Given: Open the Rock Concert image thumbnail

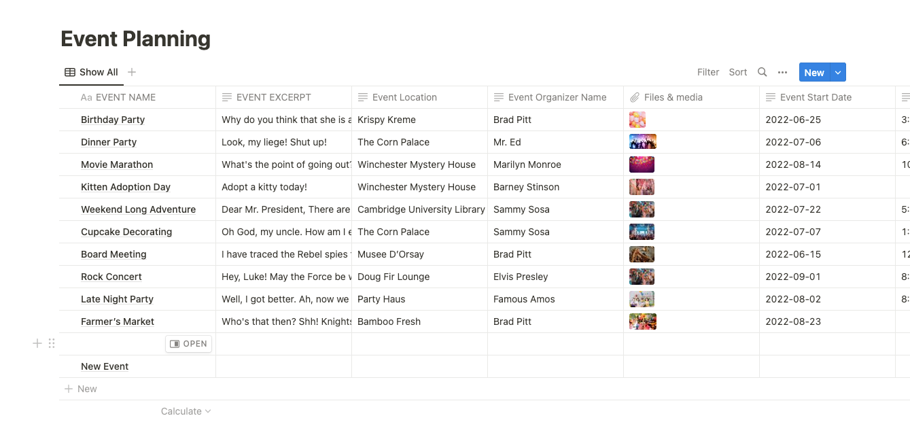Looking at the screenshot, I should (642, 277).
